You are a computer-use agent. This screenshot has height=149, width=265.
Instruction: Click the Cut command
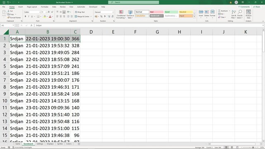click(x=10, y=11)
